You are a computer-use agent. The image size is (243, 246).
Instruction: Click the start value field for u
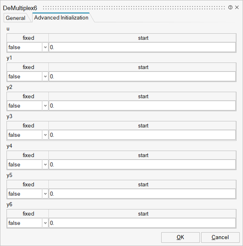pos(142,47)
